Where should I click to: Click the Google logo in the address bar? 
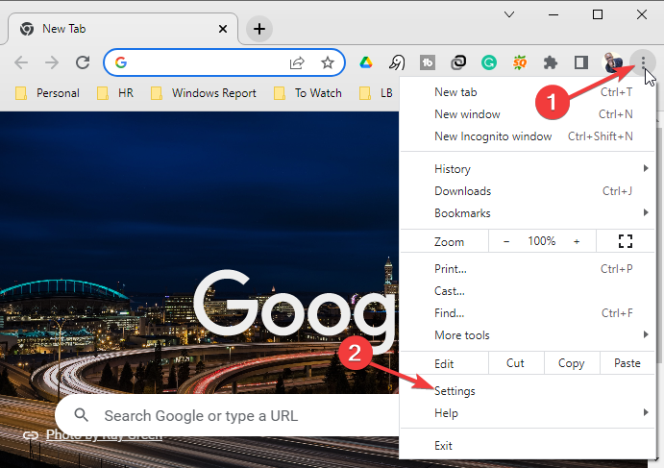click(x=121, y=62)
